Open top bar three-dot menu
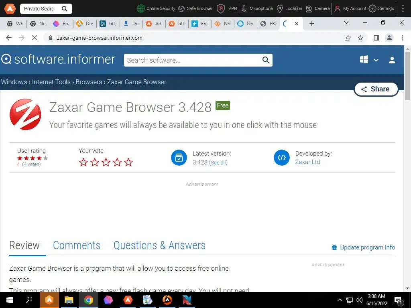Image resolution: width=411 pixels, height=308 pixels. coord(403,9)
